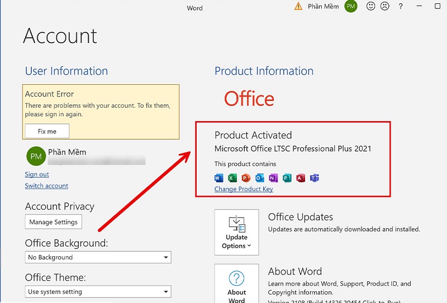447x303 pixels.
Task: Click the Word app icon under This product contains
Action: point(218,178)
